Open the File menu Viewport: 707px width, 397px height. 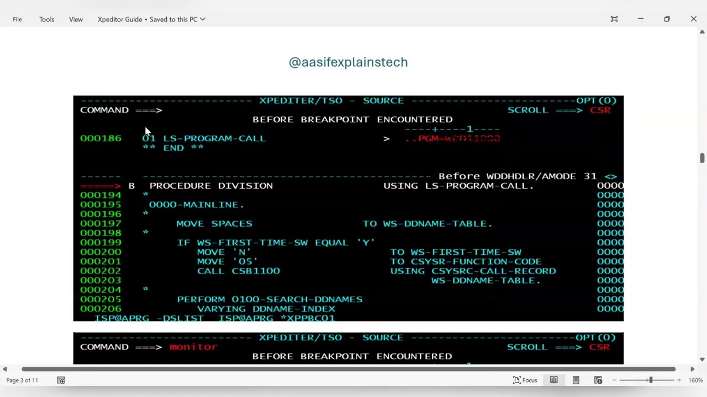click(x=17, y=19)
